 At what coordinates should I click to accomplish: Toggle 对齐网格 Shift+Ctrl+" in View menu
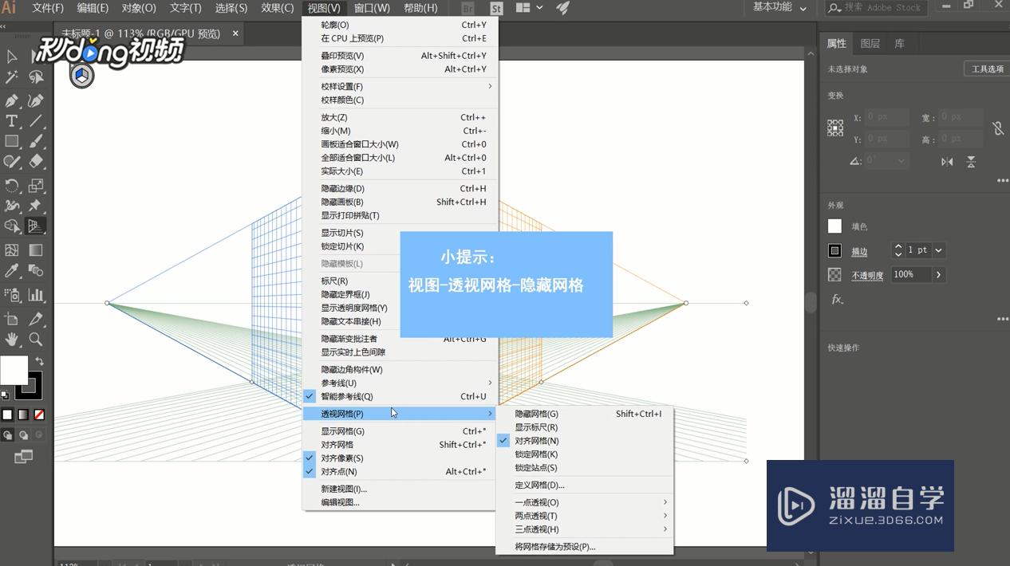tap(400, 445)
